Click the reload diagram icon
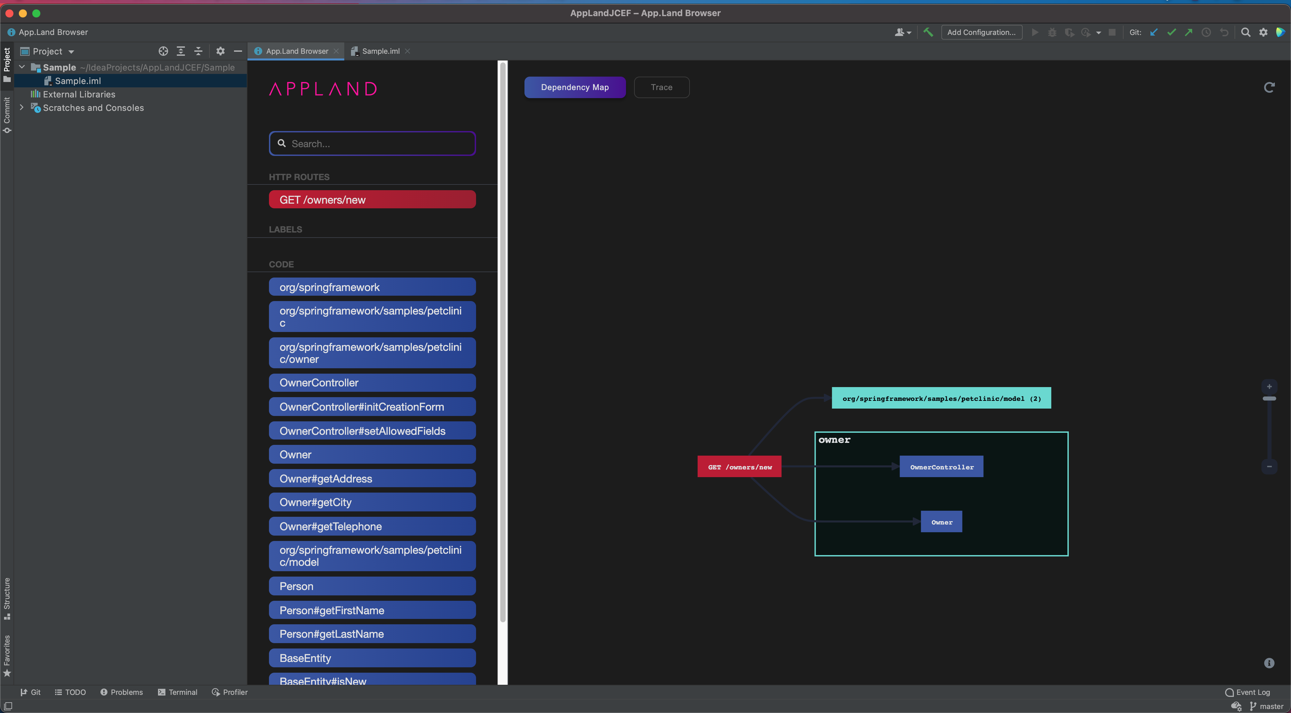 [x=1269, y=88]
